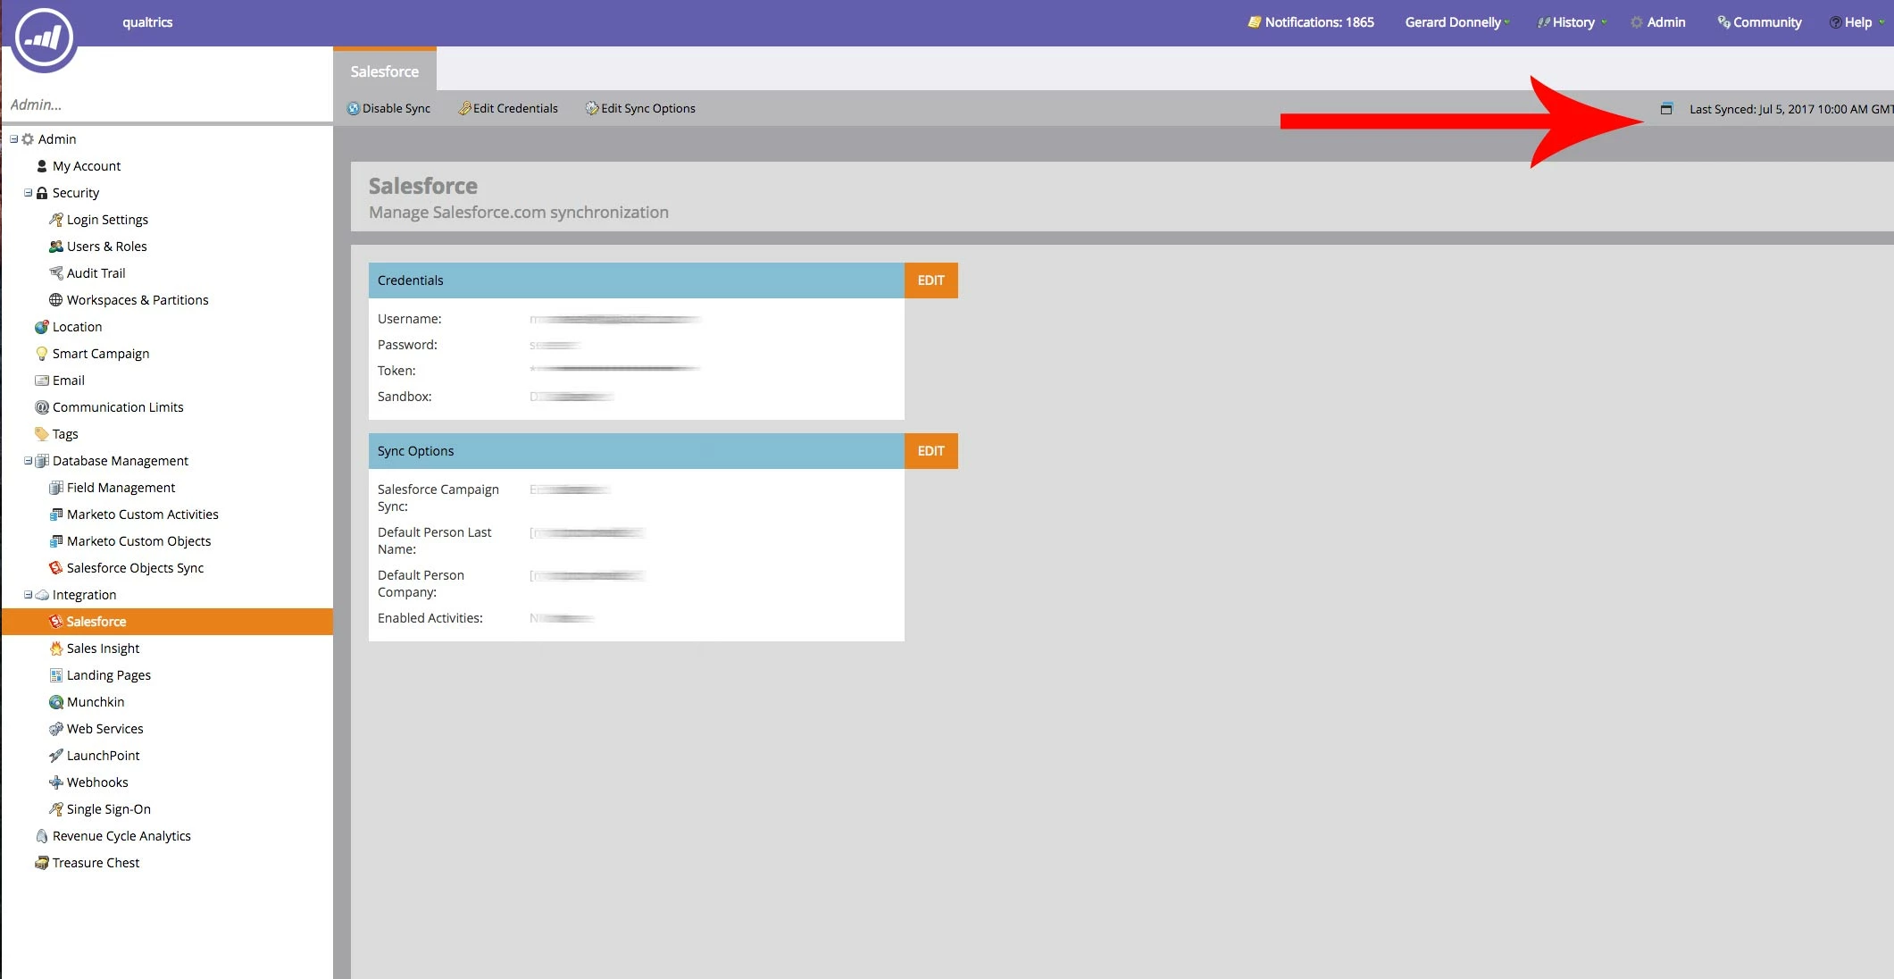
Task: Open Edit Sync Options toolbar item
Action: click(640, 109)
